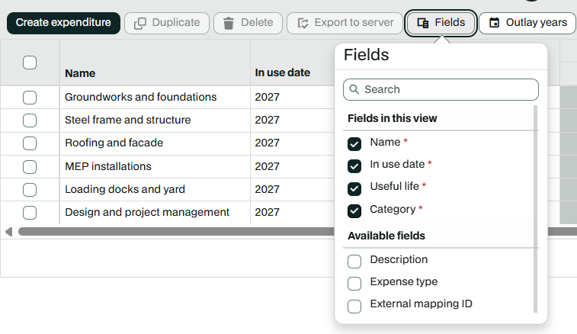Click the trash can icon
Viewport: 577px width, 334px height.
229,23
